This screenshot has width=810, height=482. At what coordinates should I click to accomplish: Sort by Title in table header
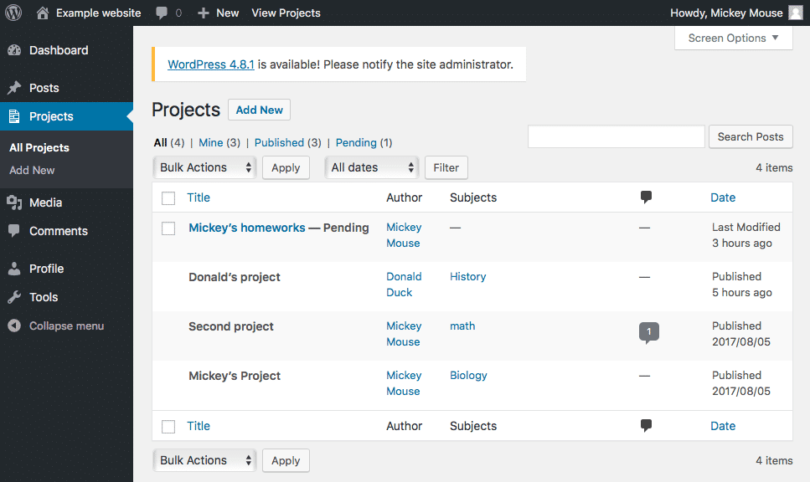click(199, 197)
